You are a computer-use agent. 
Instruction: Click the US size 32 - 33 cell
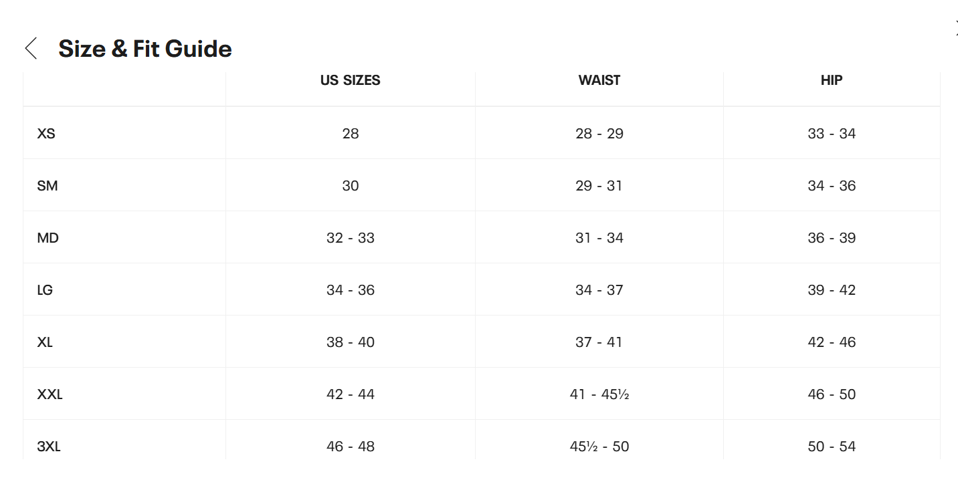pyautogui.click(x=351, y=238)
